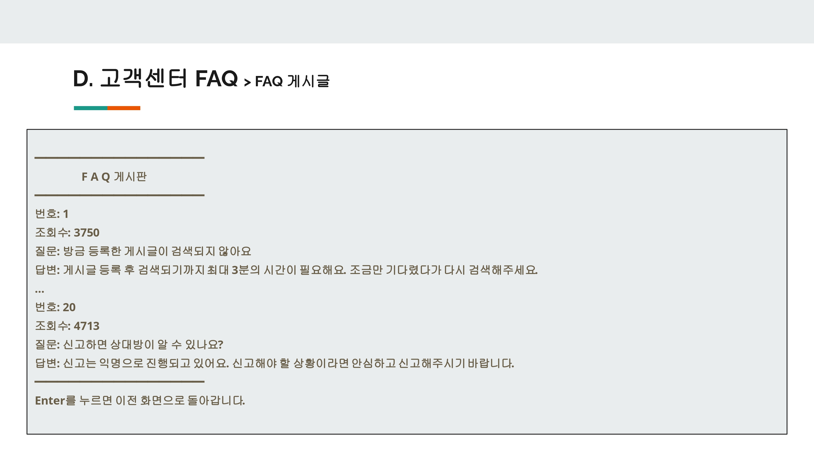Image resolution: width=814 pixels, height=458 pixels.
Task: Click the 'Enter를 누르면 이전 화면으로 돌아갑니다' prompt
Action: point(140,400)
